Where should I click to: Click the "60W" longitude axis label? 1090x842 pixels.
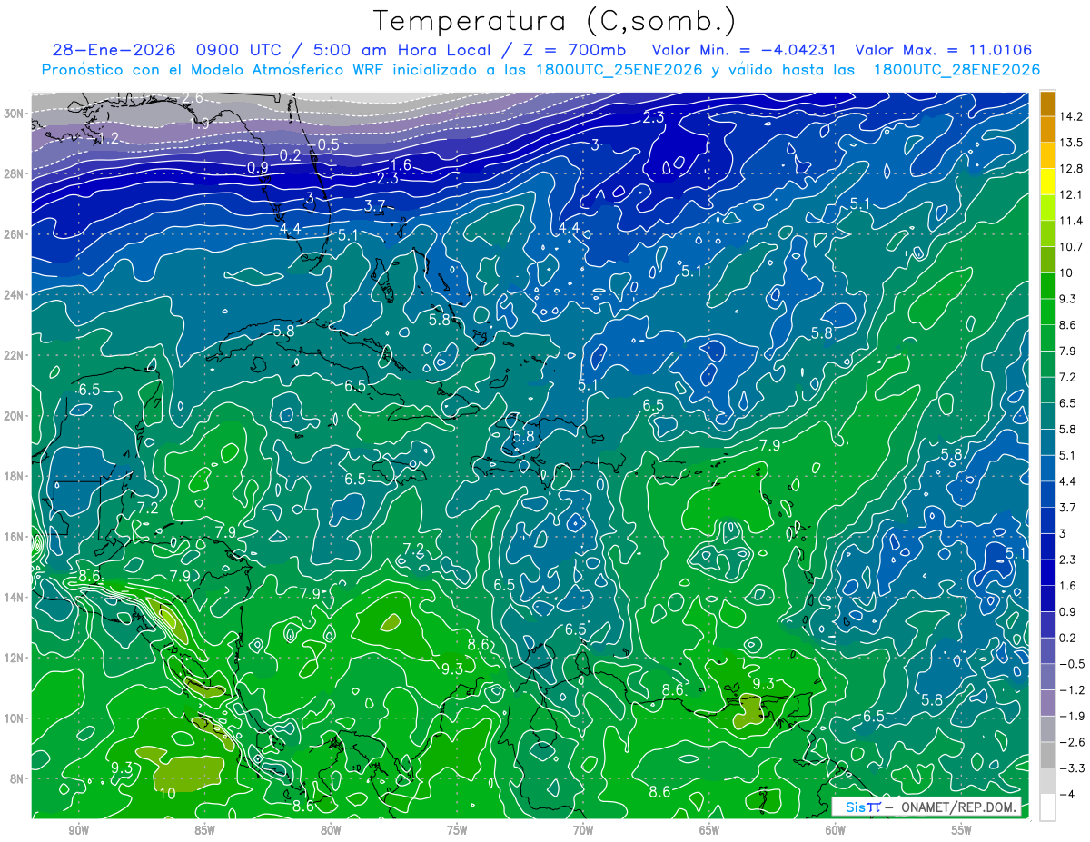[x=836, y=830]
